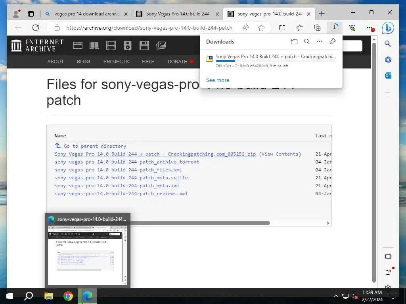This screenshot has height=304, width=406.
Task: Open the Audio speaker icon
Action: point(127,46)
